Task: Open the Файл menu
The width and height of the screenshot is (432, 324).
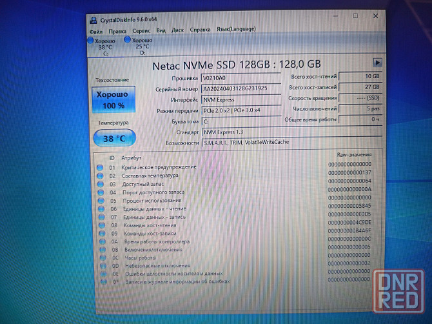Action: [x=96, y=32]
